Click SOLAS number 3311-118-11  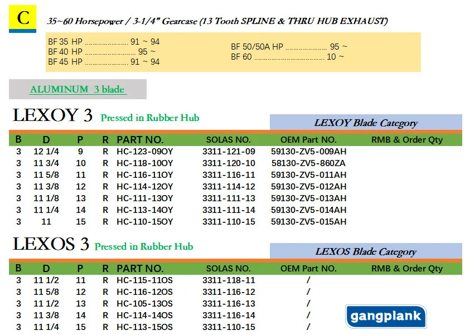click(229, 280)
